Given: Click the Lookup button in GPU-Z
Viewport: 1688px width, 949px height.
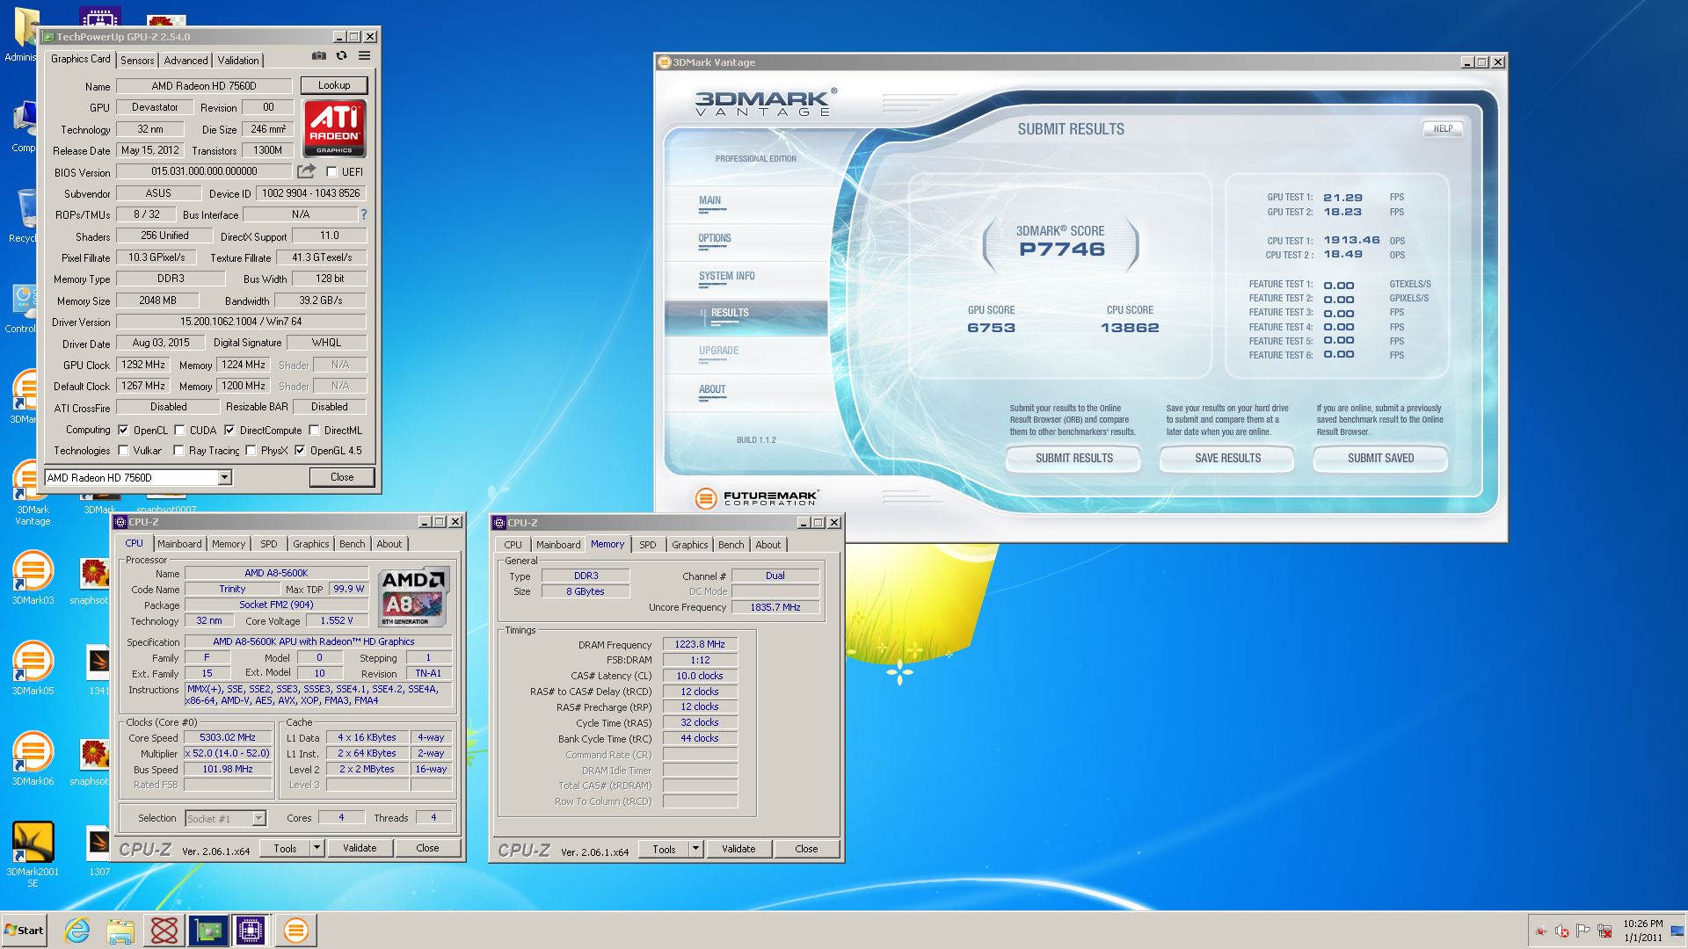Looking at the screenshot, I should point(334,85).
